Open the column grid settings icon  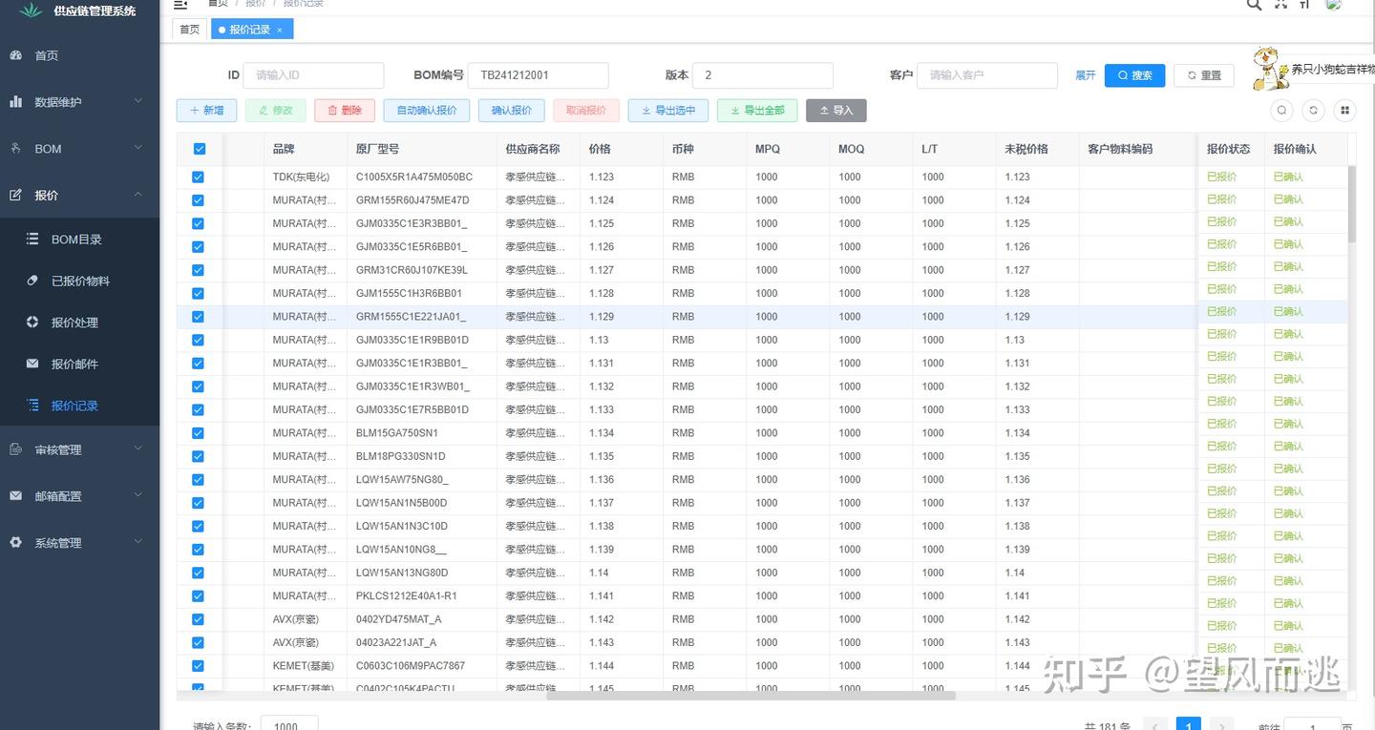point(1345,111)
